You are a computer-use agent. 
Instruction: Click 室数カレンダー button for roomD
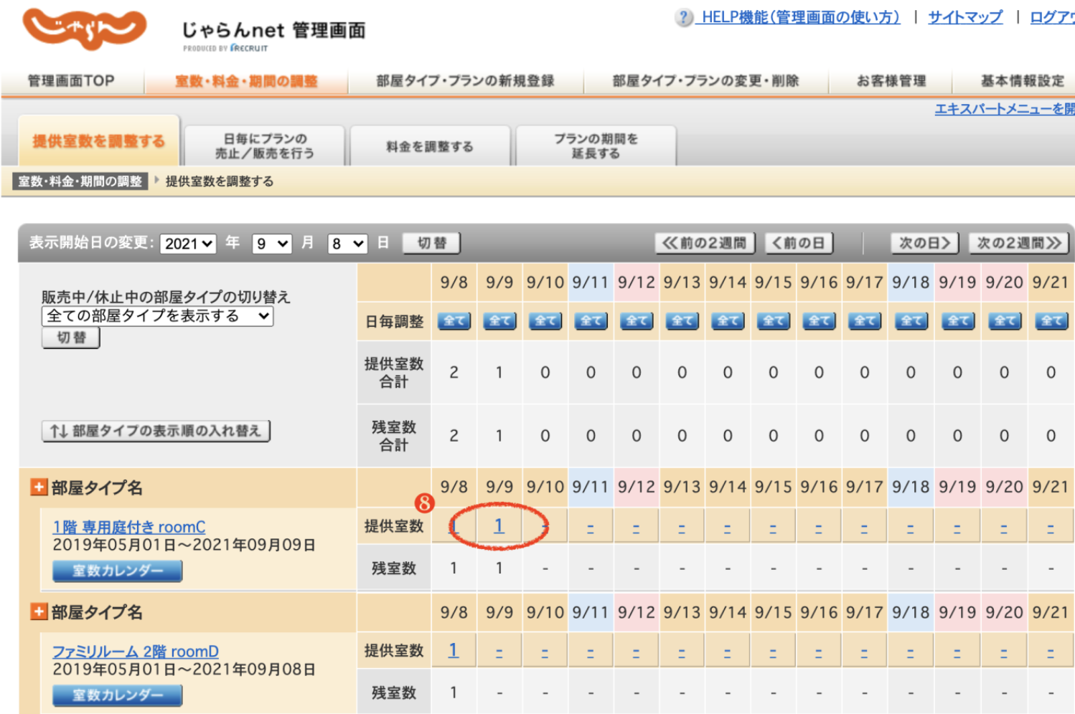tap(117, 695)
